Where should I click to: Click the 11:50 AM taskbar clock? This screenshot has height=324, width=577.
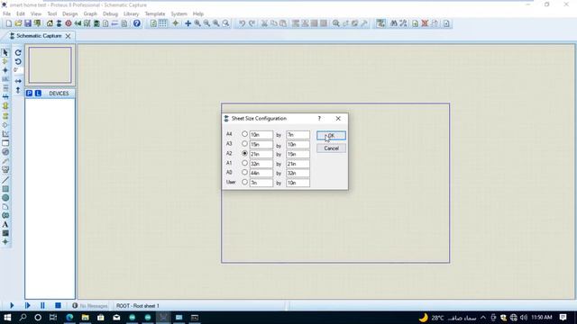tap(542, 318)
